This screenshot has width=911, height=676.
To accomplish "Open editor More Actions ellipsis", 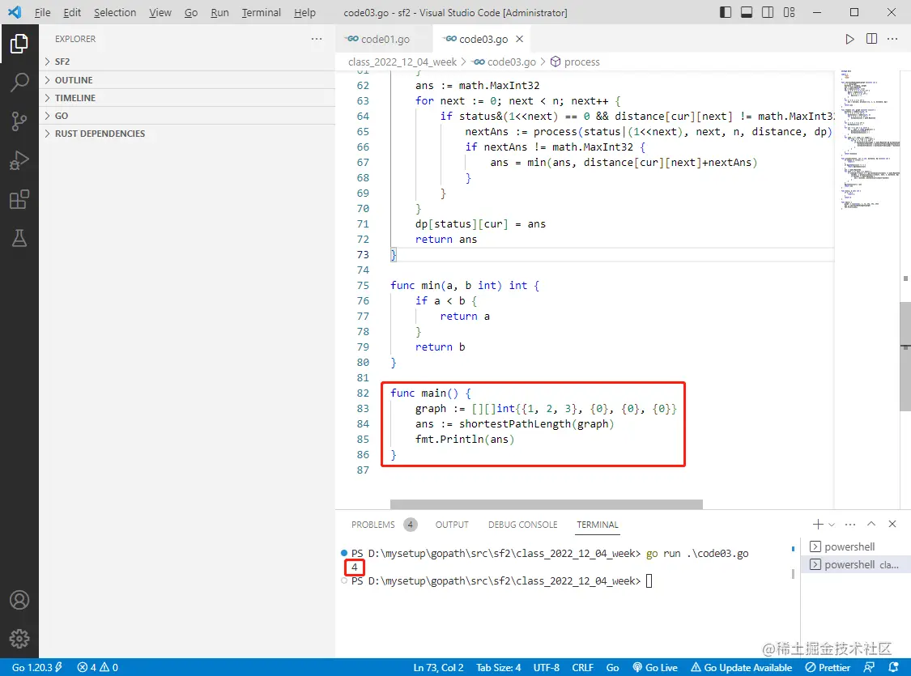I will click(x=892, y=39).
